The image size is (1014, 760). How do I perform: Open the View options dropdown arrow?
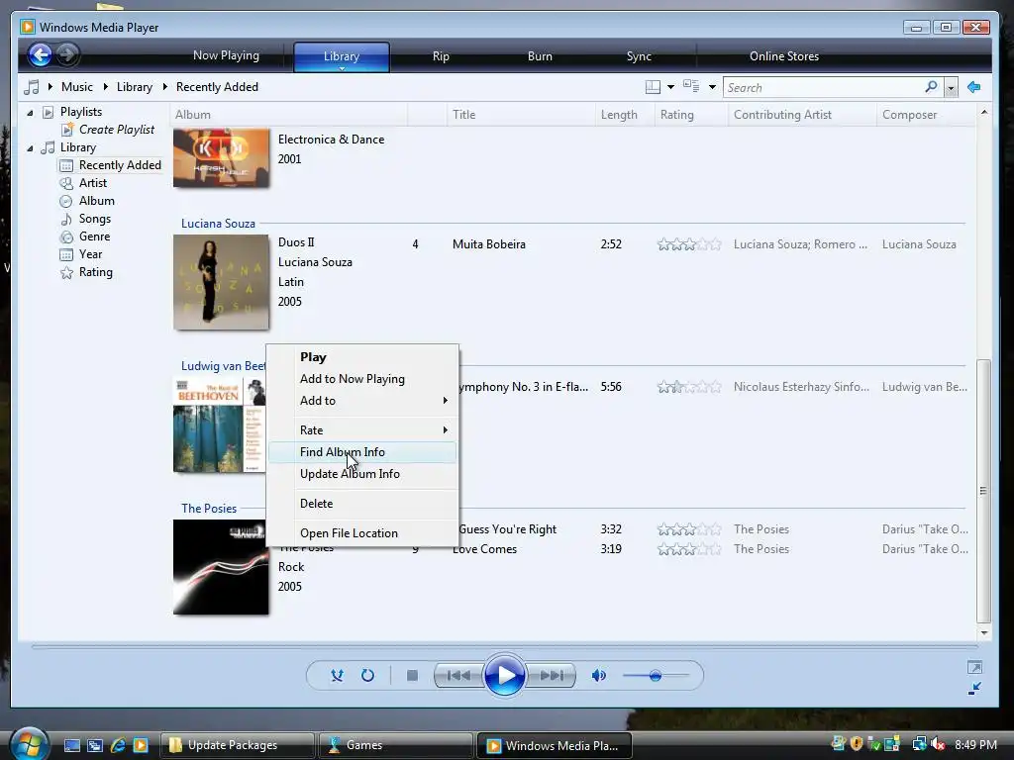click(x=712, y=87)
